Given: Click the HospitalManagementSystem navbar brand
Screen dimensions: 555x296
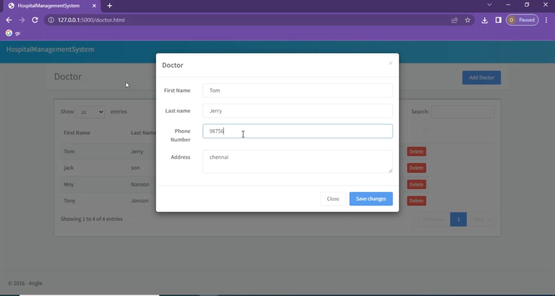Looking at the screenshot, I should [50, 49].
